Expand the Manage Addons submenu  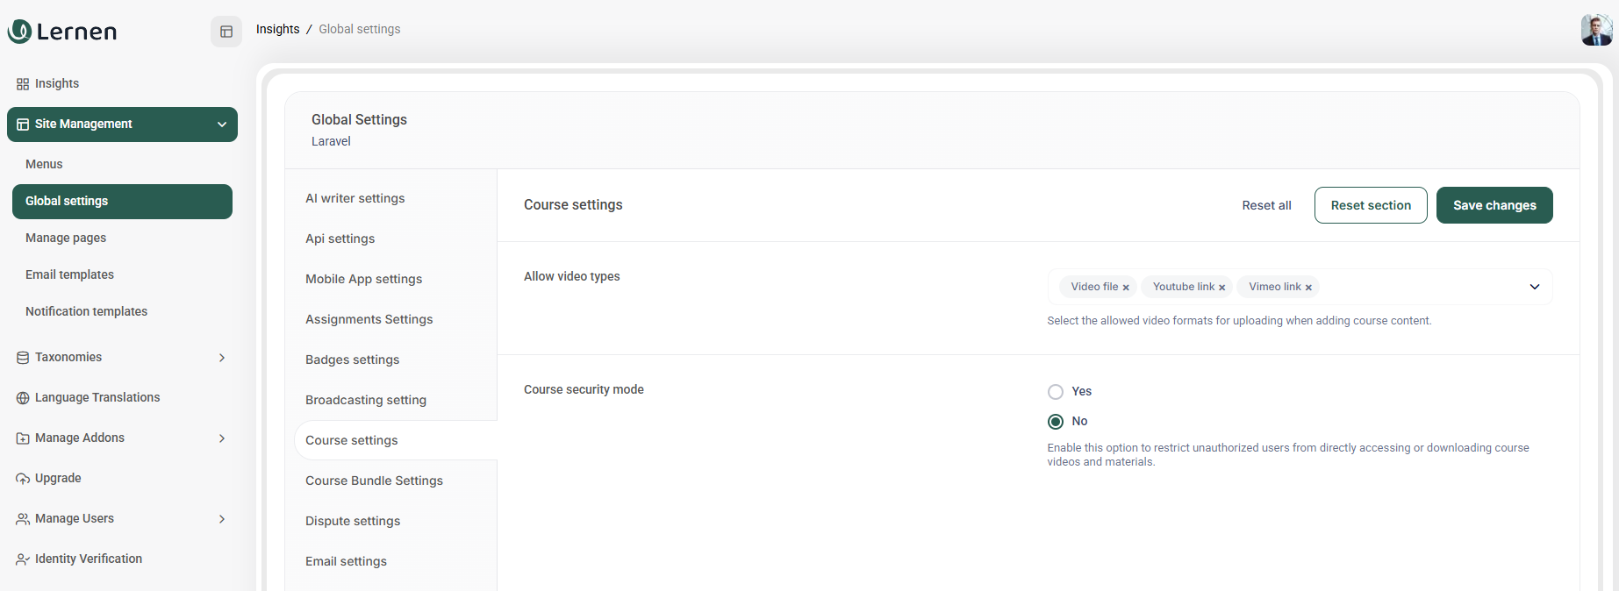click(x=222, y=438)
